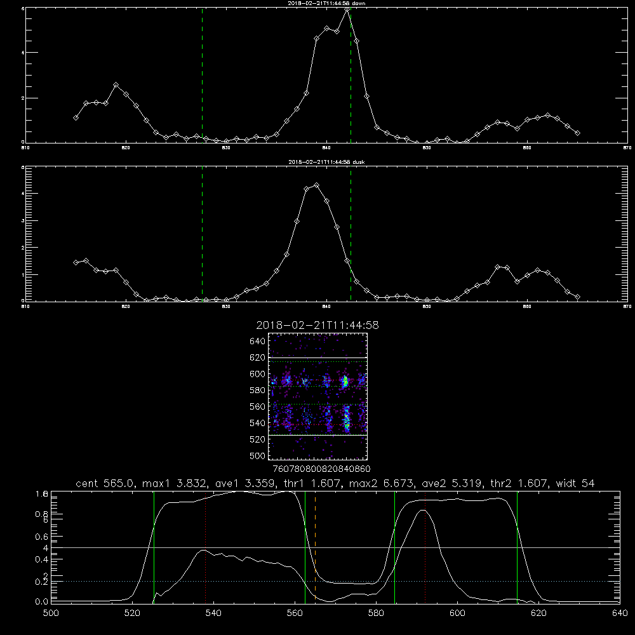635x635 pixels.
Task: Click the "cent 565.0" value in header
Action: pos(107,483)
